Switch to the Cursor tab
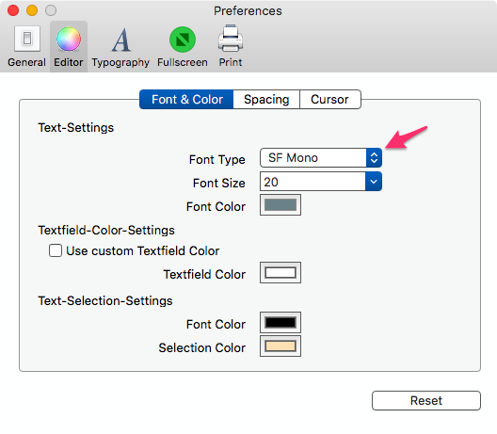Viewport: 497px width, 434px height. [x=330, y=100]
